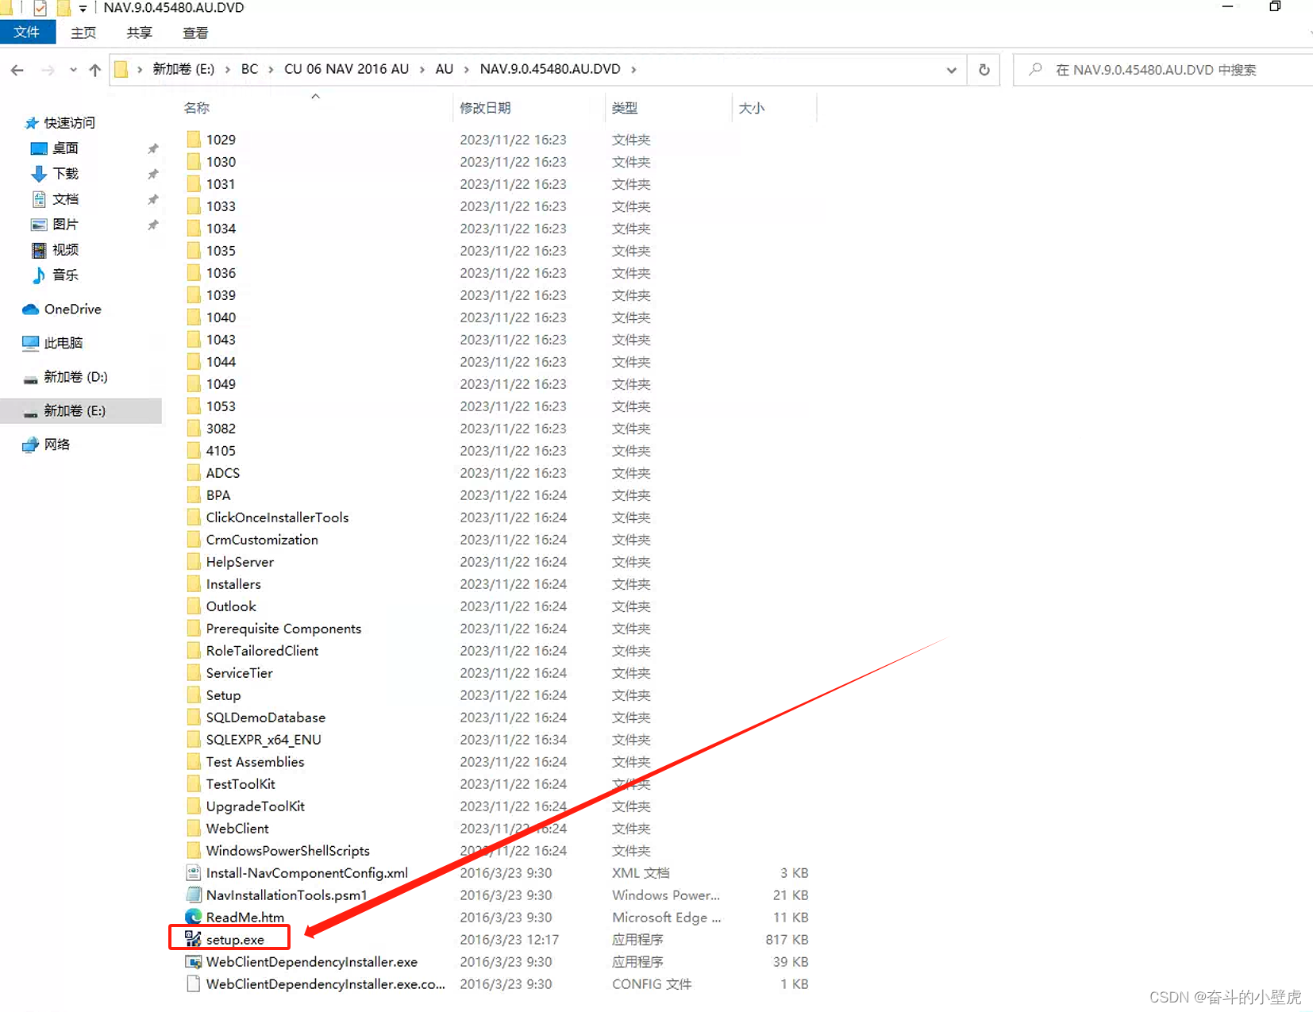Switch to the 查看 ribbon tab

(x=195, y=33)
